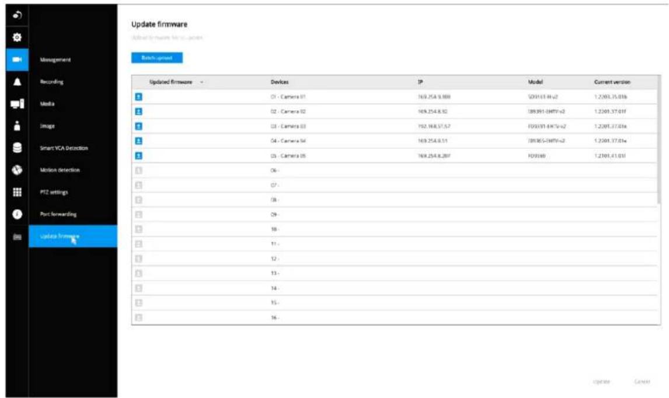Image resolution: width=669 pixels, height=398 pixels.
Task: Select the '05 - Camera 05' device cell
Action: coord(288,156)
